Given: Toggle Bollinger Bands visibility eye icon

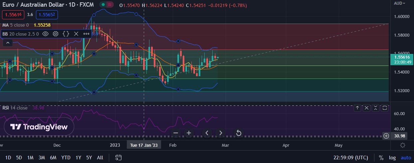Looking at the screenshot, I should (46, 34).
